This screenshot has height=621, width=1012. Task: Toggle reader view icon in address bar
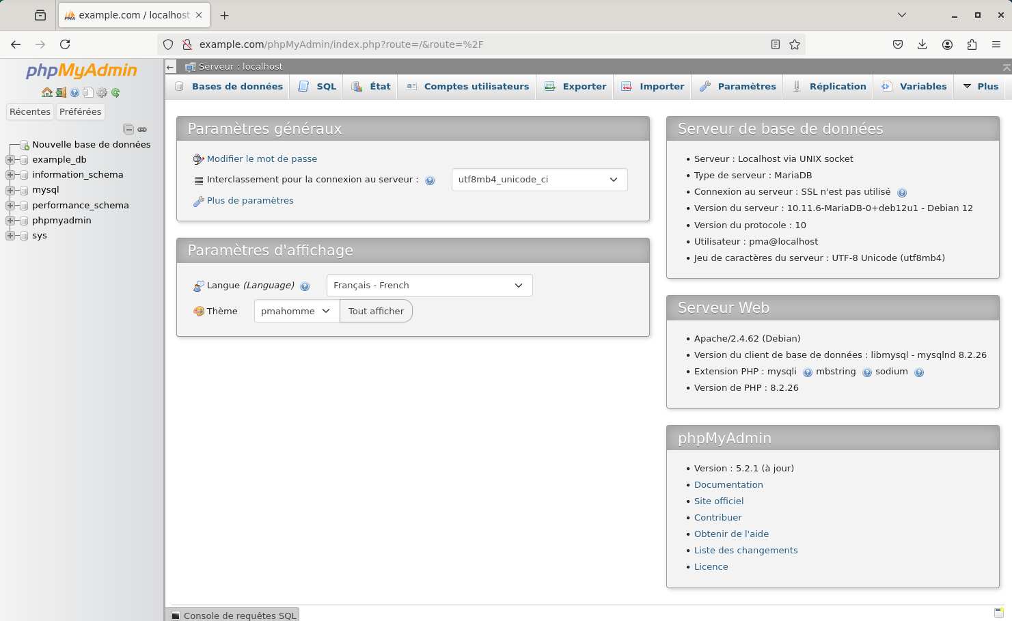[x=776, y=44]
